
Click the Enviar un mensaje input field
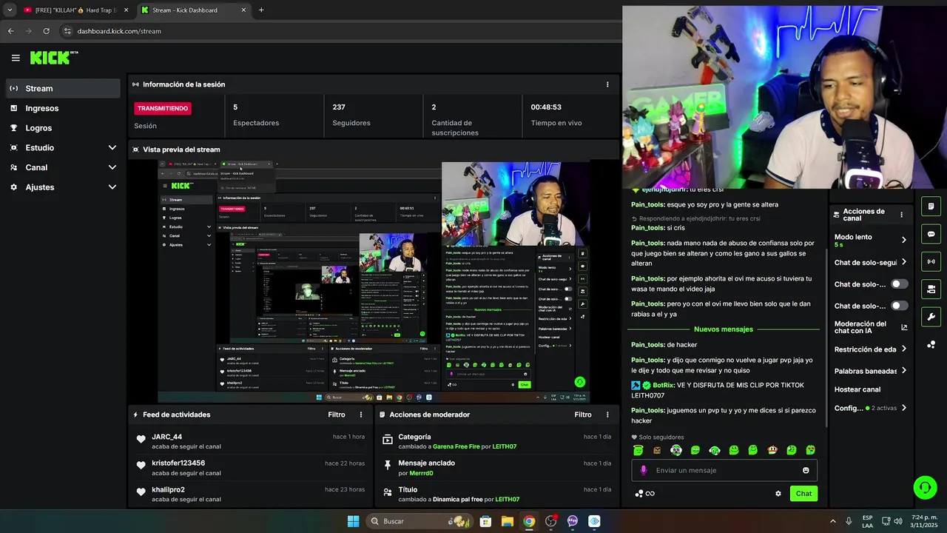(x=724, y=470)
